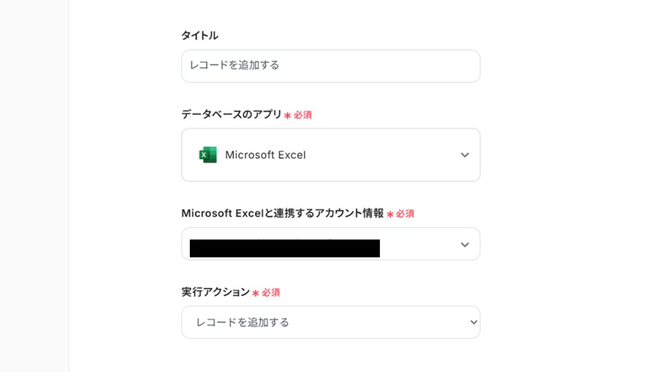Click the red asterisk beside データベースのアプリ
This screenshot has height=372, width=654.
[288, 116]
